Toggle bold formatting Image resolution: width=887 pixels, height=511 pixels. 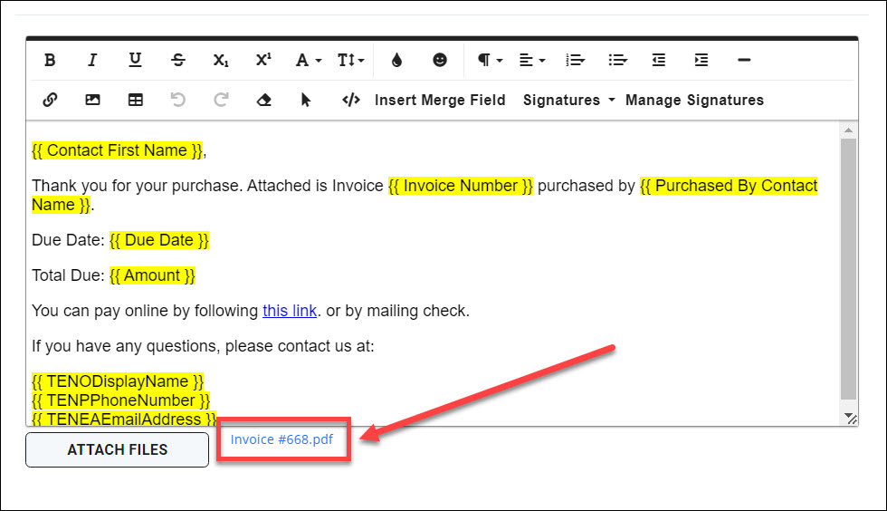click(x=51, y=61)
